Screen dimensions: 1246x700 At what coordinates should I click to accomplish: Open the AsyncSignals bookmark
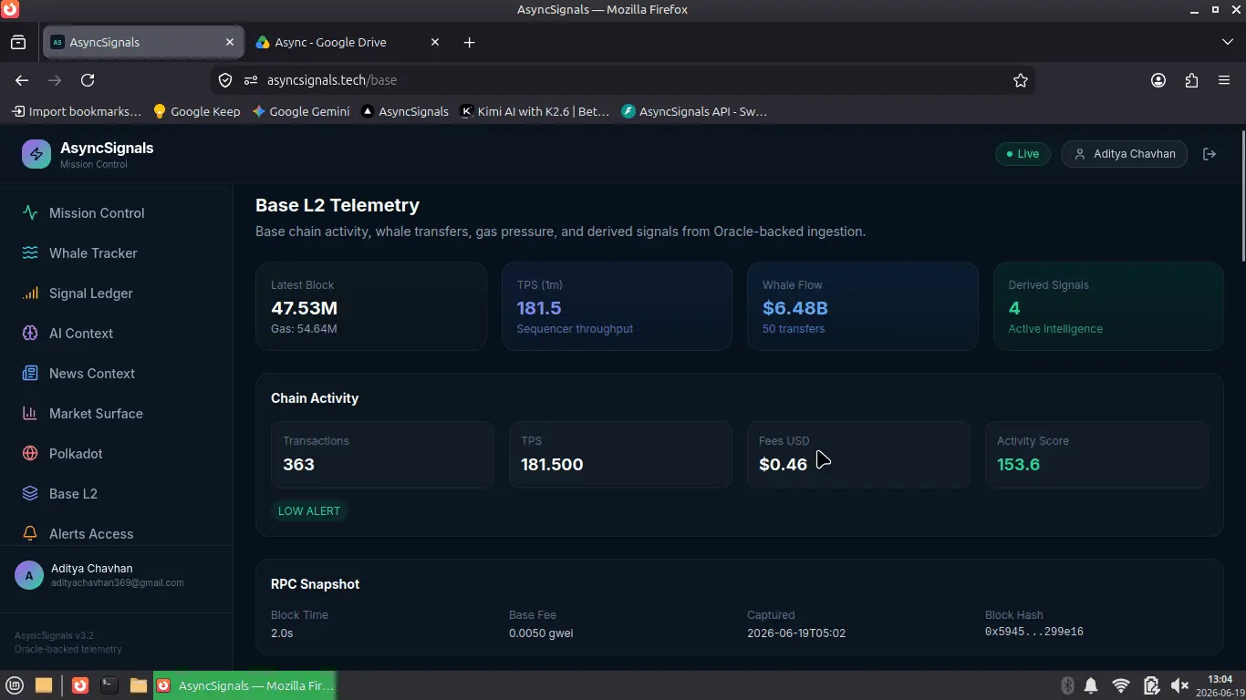pyautogui.click(x=405, y=111)
